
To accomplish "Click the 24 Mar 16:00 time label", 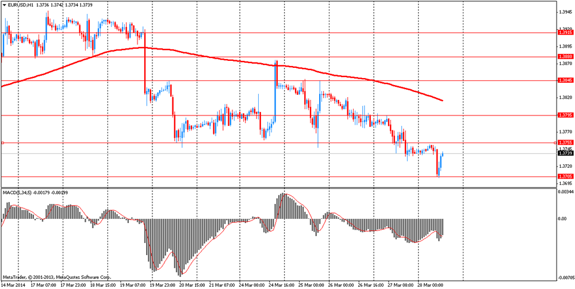I will tap(281, 284).
